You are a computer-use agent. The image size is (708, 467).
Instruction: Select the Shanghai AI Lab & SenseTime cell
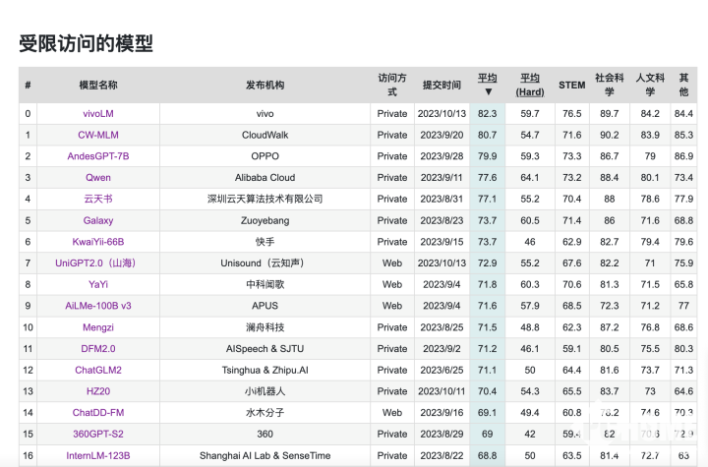coord(265,456)
